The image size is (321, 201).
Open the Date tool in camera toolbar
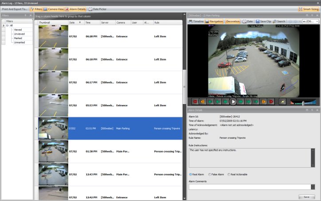click(x=247, y=21)
